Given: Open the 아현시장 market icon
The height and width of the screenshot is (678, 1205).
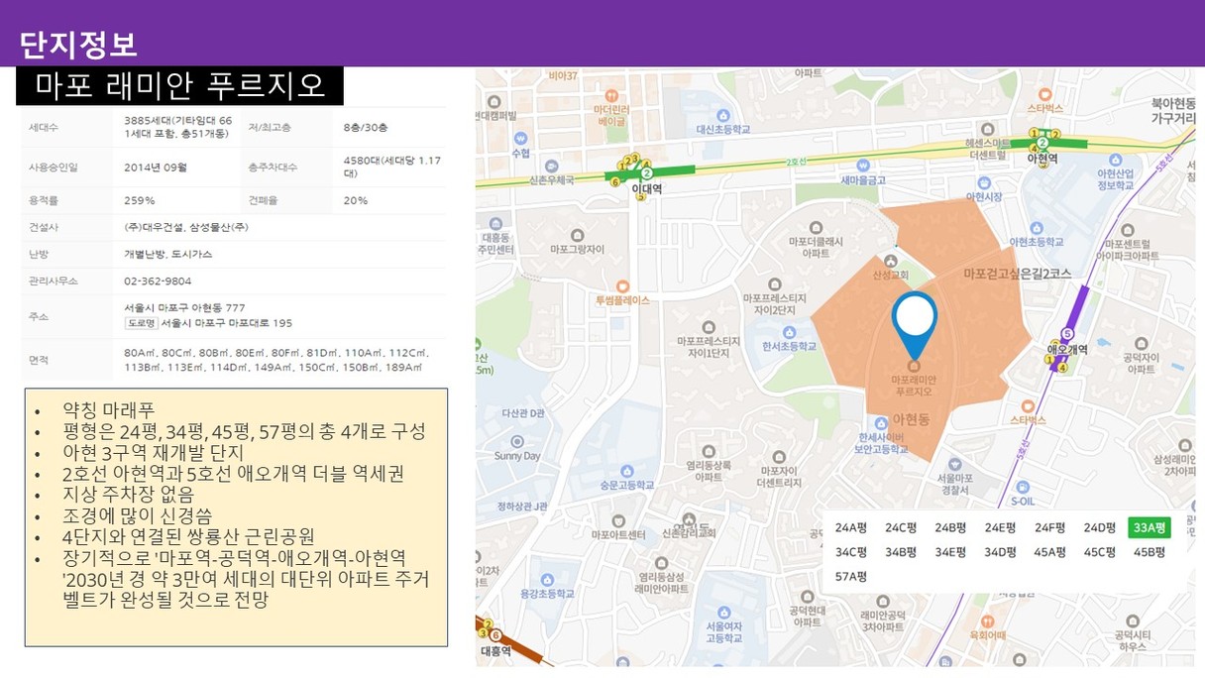Looking at the screenshot, I should [983, 184].
